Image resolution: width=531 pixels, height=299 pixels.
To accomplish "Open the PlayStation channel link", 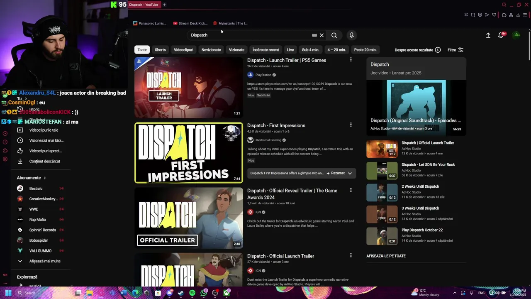I will click(263, 75).
